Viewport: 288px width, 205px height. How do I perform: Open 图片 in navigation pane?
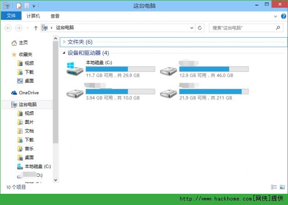point(29,122)
